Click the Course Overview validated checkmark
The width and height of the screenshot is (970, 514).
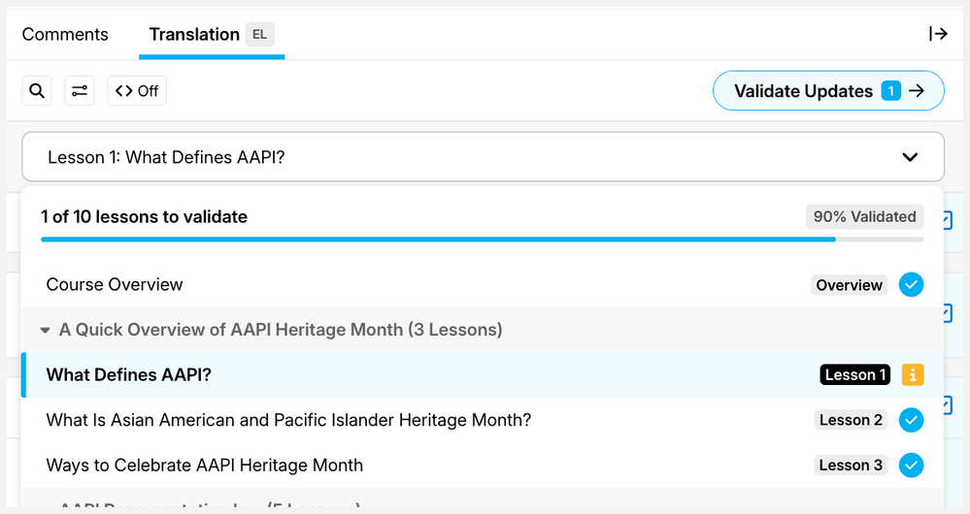click(x=911, y=285)
